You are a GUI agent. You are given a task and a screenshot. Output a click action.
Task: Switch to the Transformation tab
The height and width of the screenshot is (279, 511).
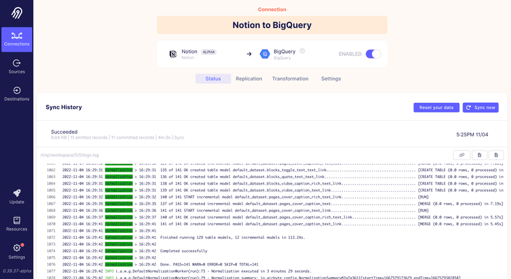point(290,79)
